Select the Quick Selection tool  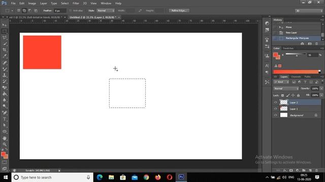tap(5, 44)
